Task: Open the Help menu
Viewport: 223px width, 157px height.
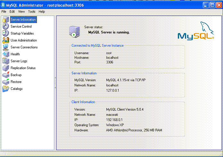Action: 42,12
